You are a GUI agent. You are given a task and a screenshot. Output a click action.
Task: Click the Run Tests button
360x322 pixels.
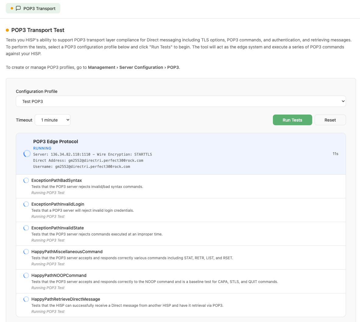292,120
